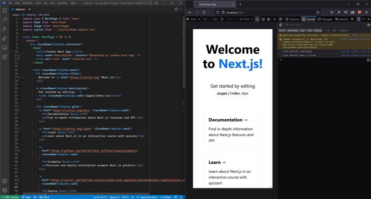Open VS Code notifications bell
The height and width of the screenshot is (199, 371).
(x=181, y=197)
